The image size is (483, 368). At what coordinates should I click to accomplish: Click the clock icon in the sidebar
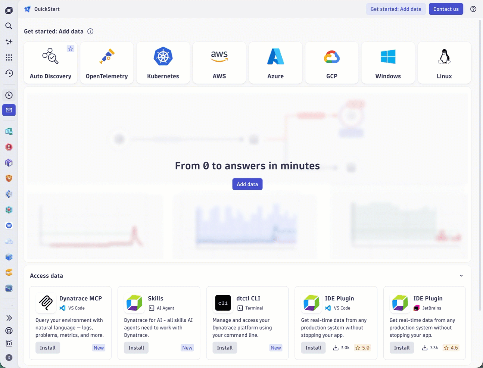tap(9, 95)
